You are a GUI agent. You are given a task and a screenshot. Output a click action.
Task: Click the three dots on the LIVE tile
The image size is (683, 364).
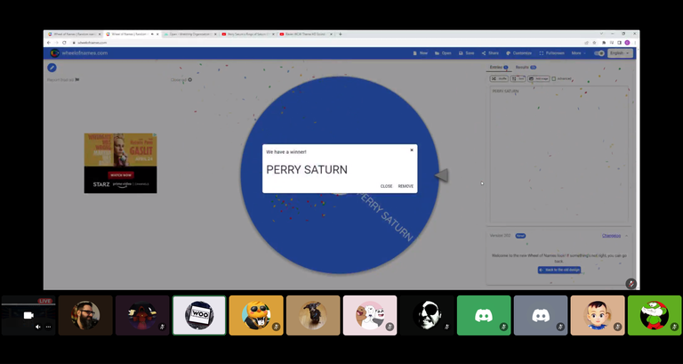coord(48,327)
